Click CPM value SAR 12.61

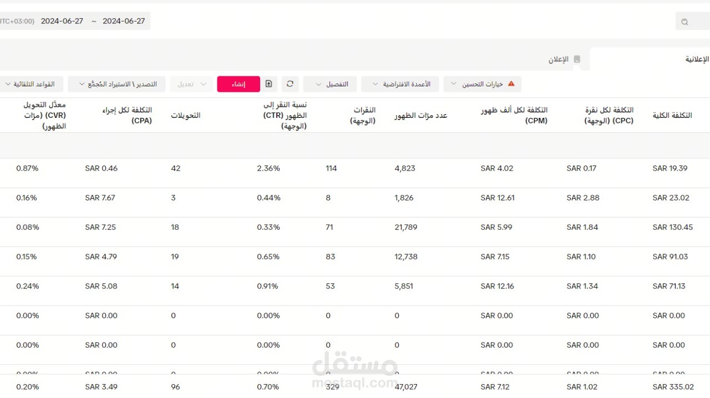[x=498, y=198]
